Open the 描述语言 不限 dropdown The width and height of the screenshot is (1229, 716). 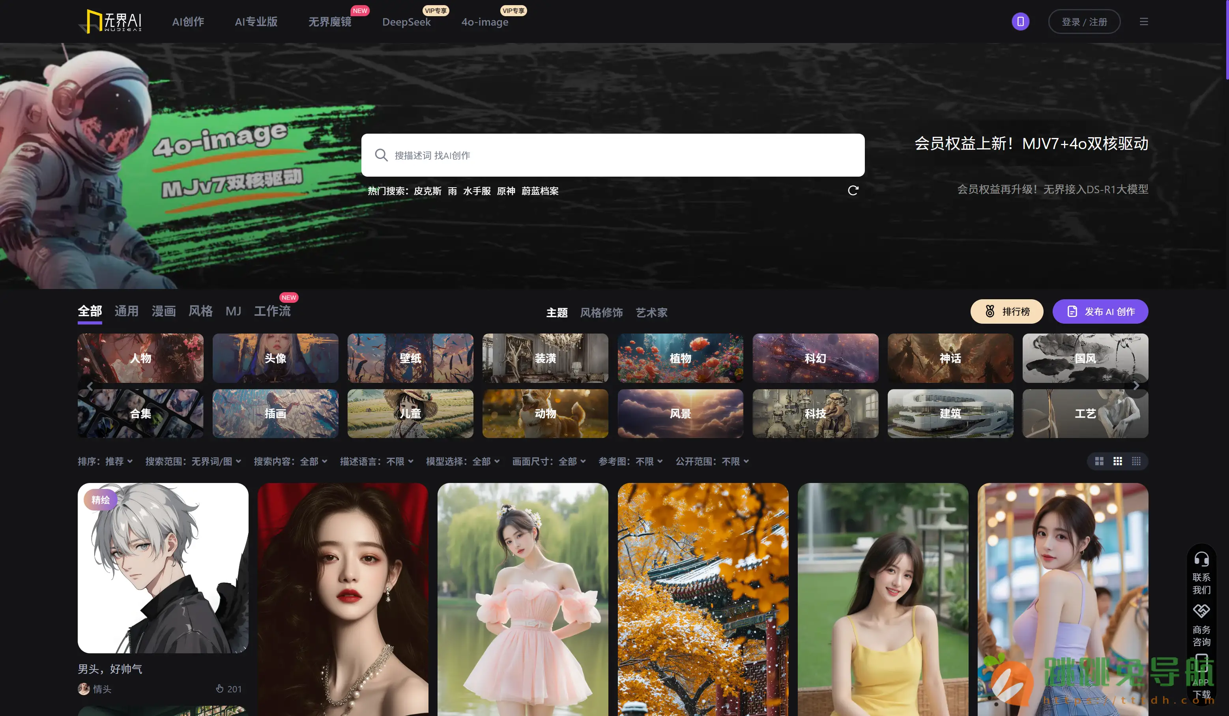pos(377,461)
